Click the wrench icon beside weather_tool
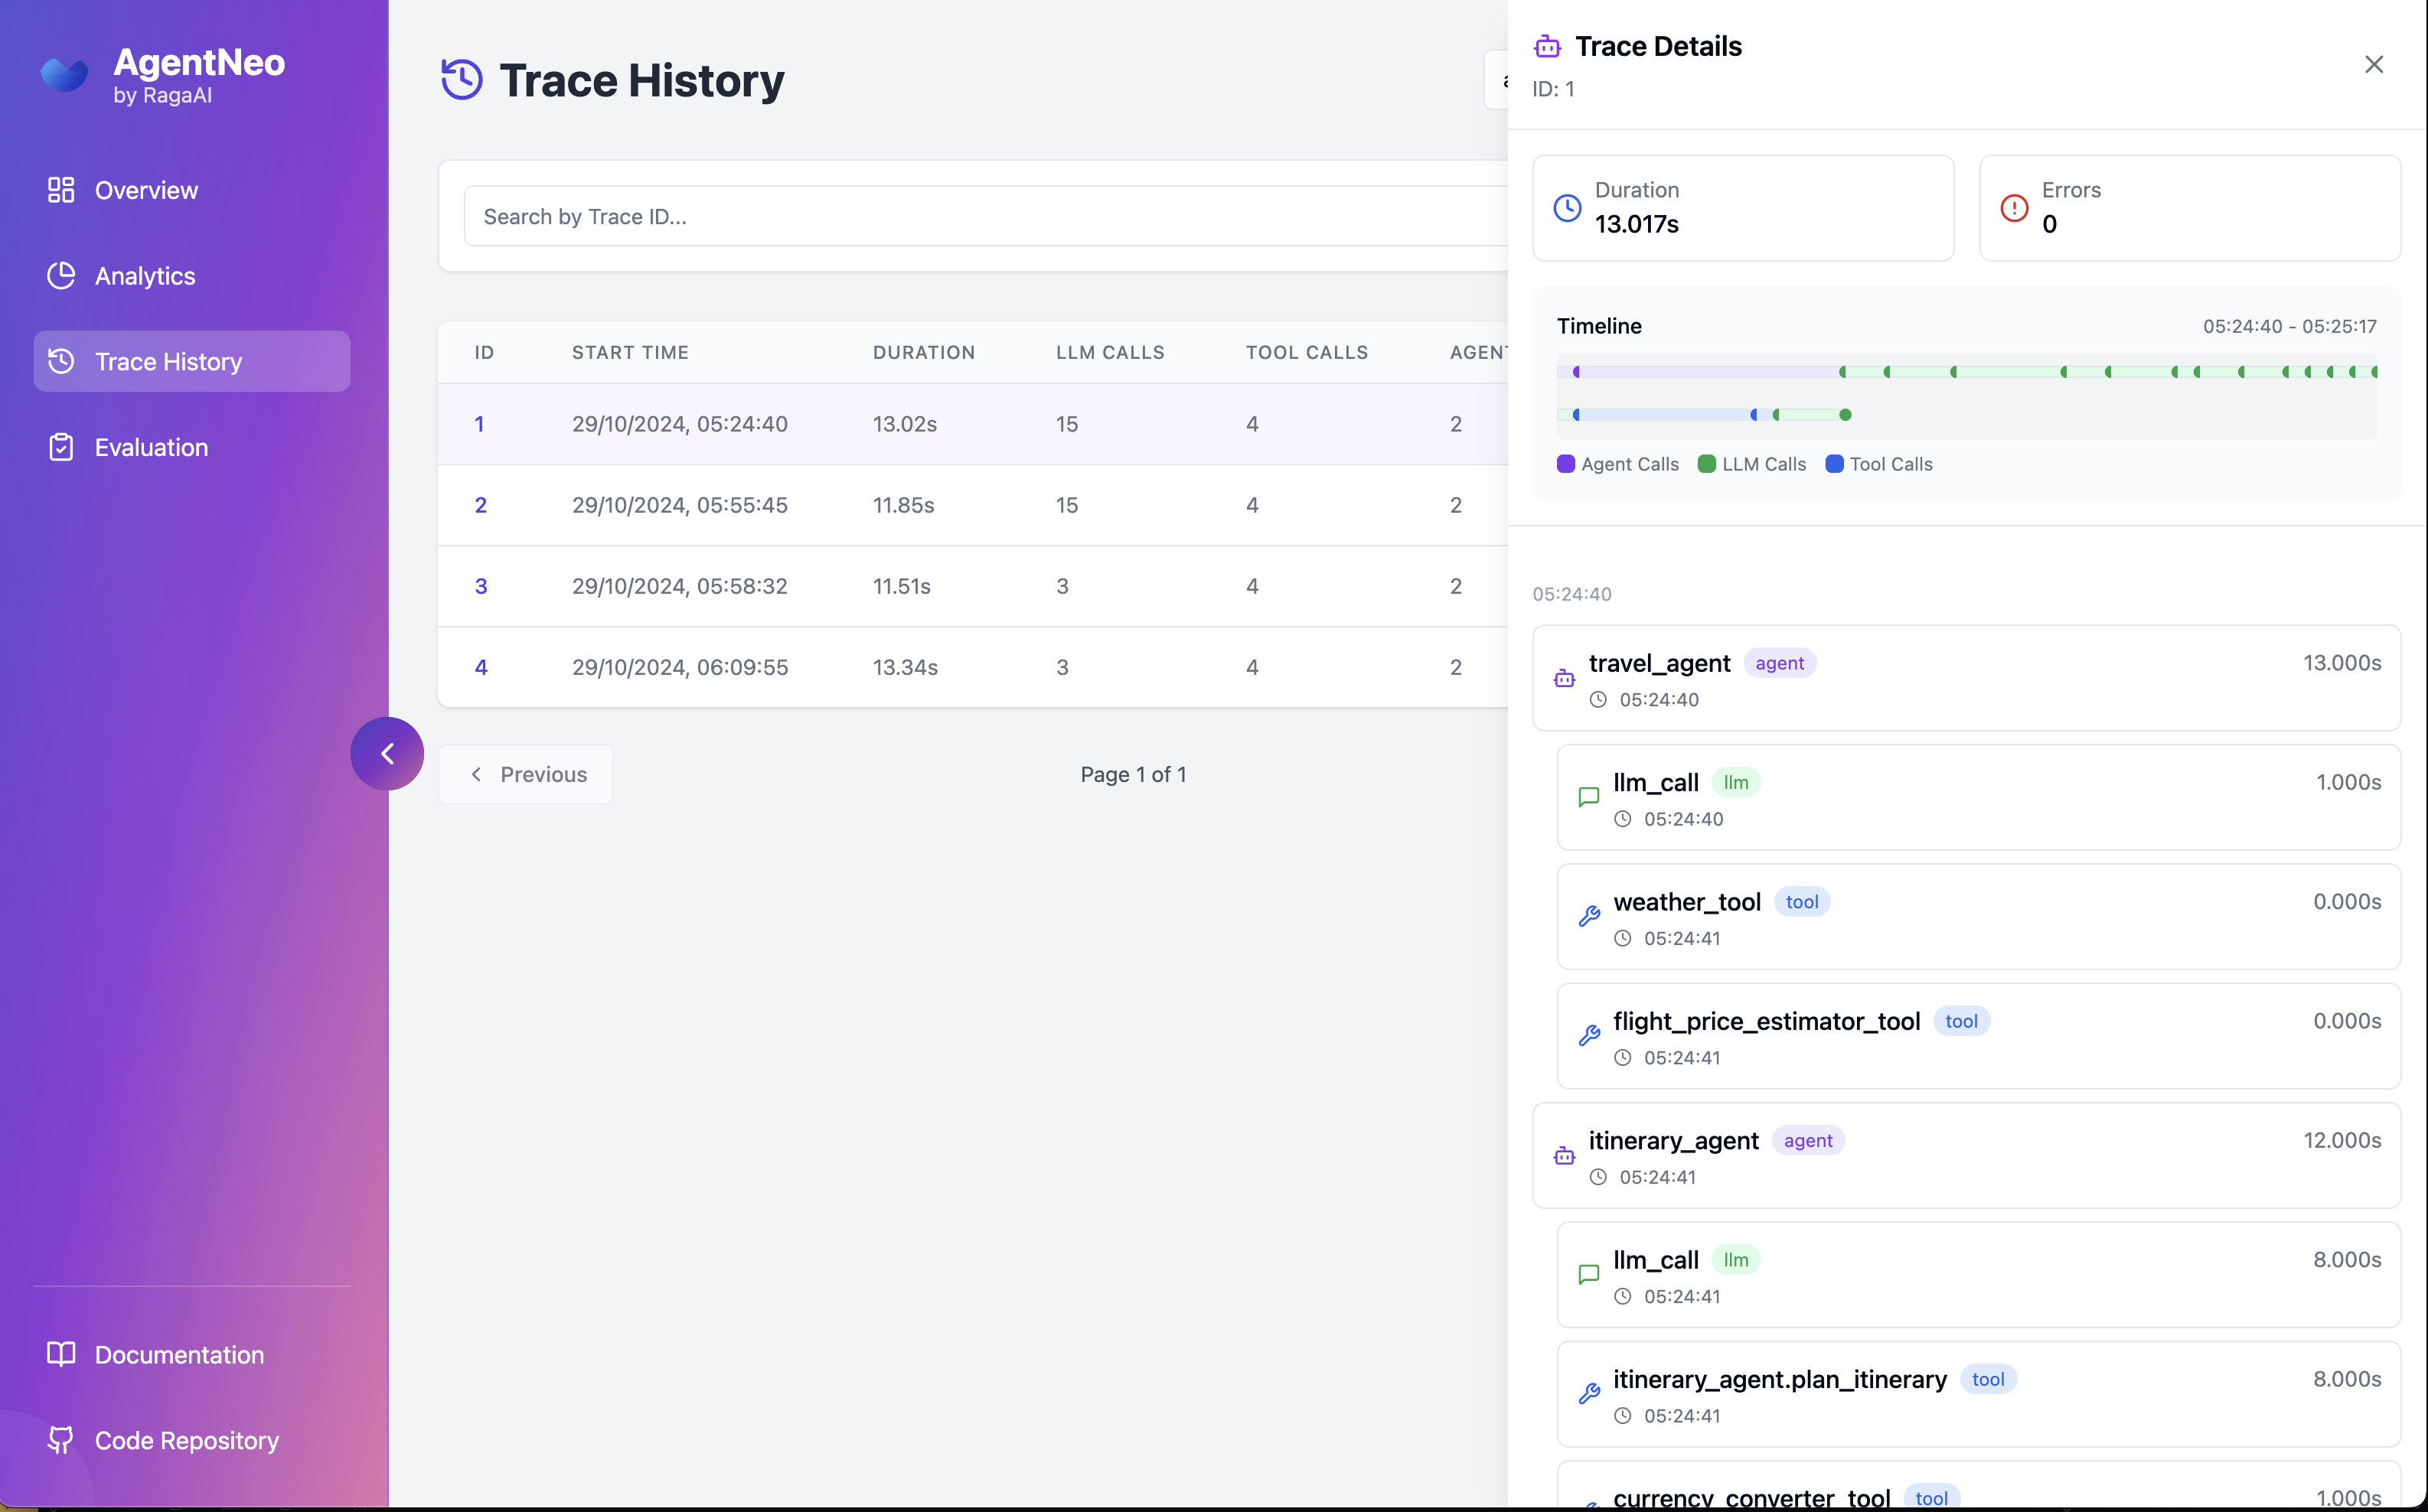The width and height of the screenshot is (2428, 1512). pyautogui.click(x=1588, y=916)
